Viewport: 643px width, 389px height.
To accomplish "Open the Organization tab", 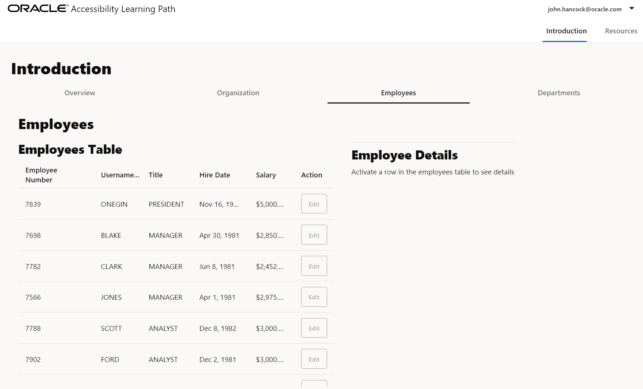I will coord(238,93).
